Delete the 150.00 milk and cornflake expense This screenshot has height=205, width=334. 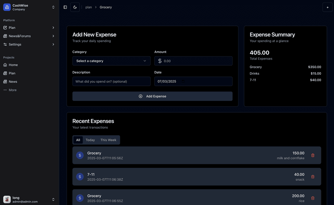[313, 155]
